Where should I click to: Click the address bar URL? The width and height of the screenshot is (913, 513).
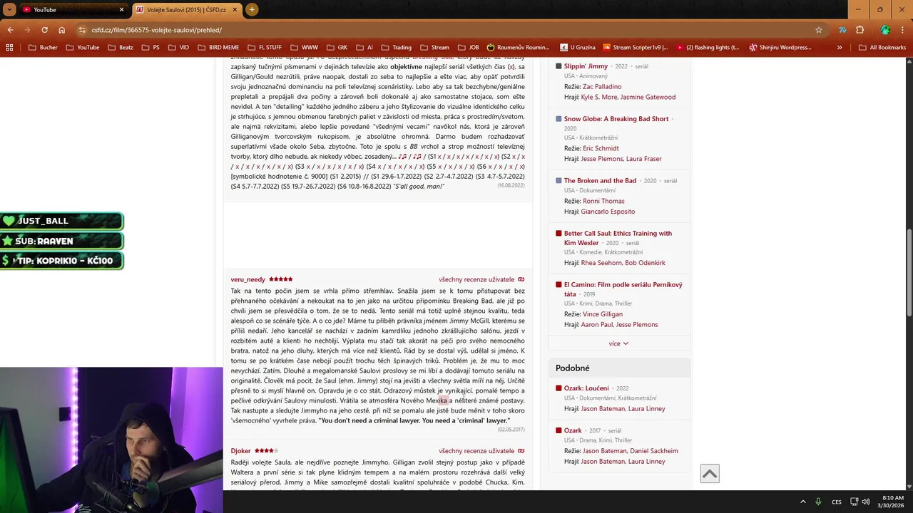pos(158,30)
